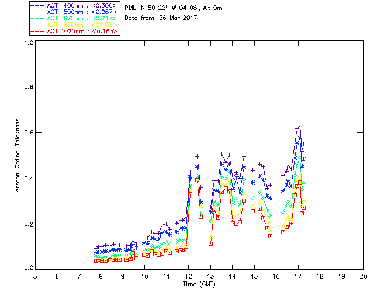Click the x-axis label 5
The width and height of the screenshot is (374, 299).
pyautogui.click(x=35, y=276)
